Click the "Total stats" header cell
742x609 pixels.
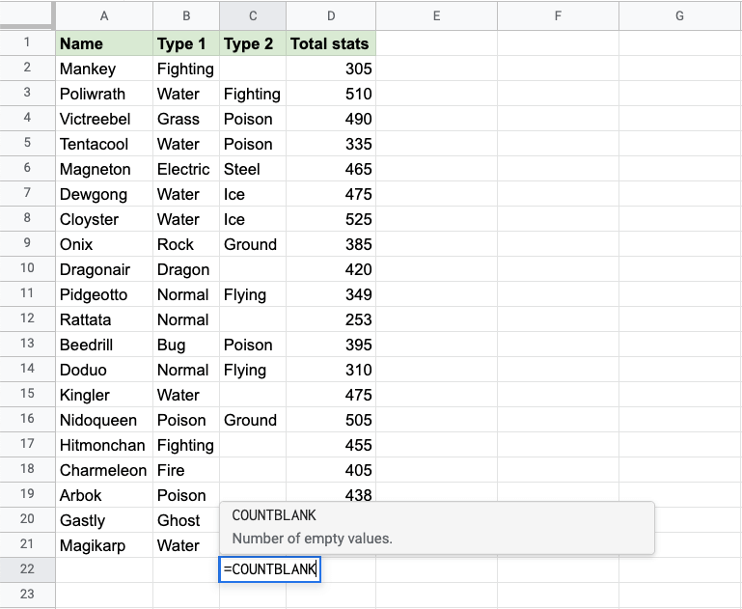coord(331,43)
